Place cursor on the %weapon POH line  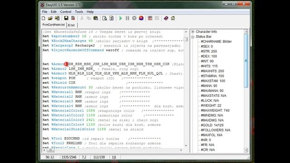tap(98, 78)
